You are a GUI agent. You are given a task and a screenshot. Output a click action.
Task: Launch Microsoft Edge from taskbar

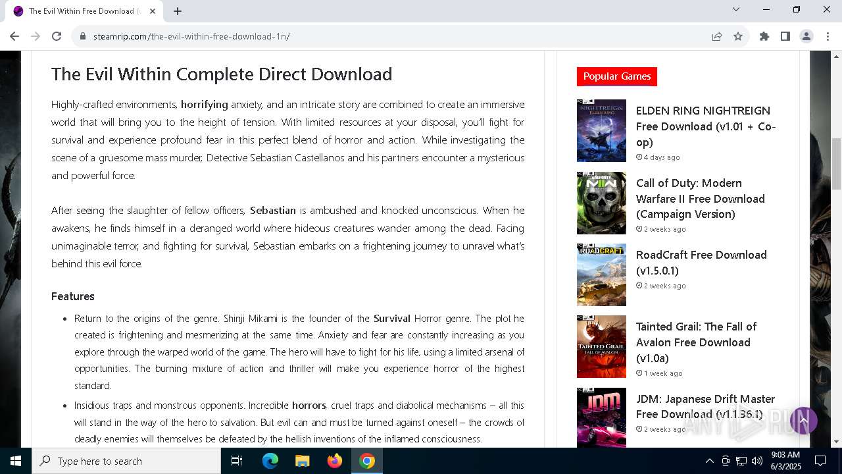click(x=270, y=461)
